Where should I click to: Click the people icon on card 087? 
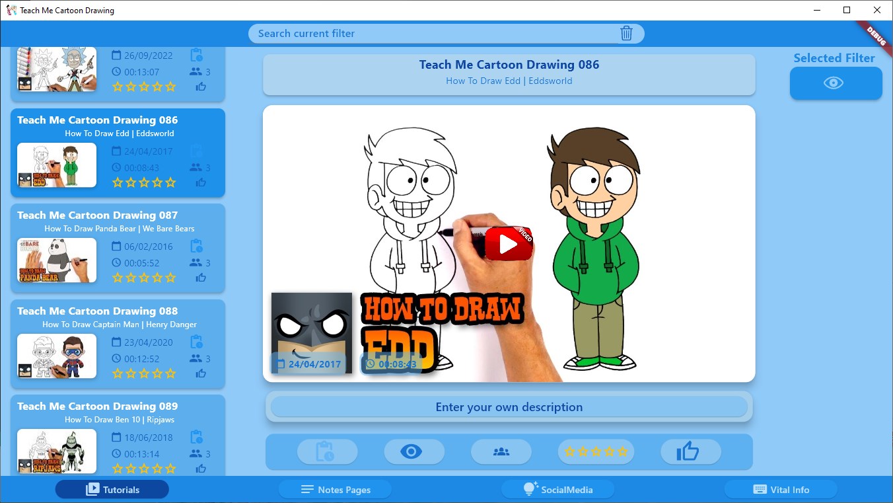(196, 262)
